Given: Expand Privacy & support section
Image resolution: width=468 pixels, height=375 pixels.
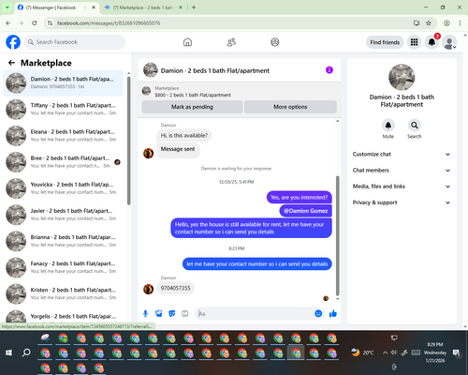Looking at the screenshot, I should [x=402, y=202].
